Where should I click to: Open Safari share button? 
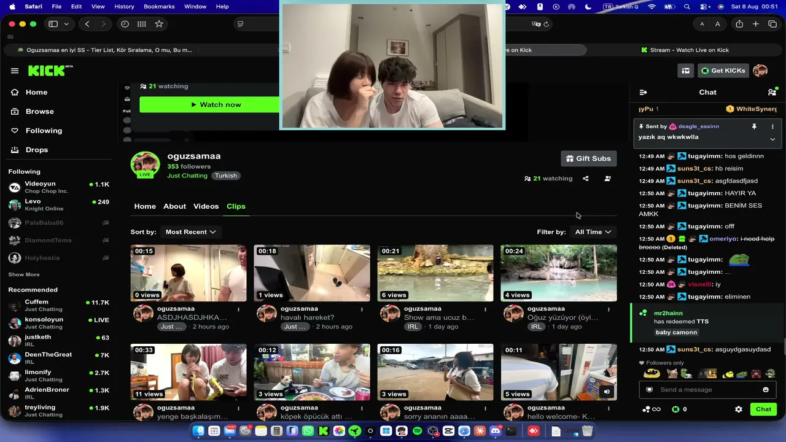tap(739, 24)
